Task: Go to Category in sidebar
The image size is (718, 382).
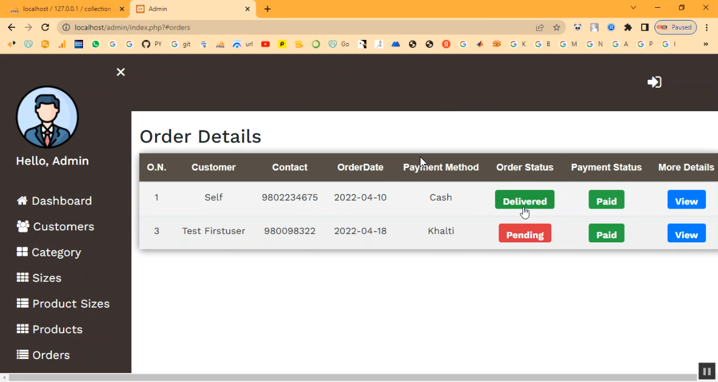Action: pyautogui.click(x=49, y=252)
